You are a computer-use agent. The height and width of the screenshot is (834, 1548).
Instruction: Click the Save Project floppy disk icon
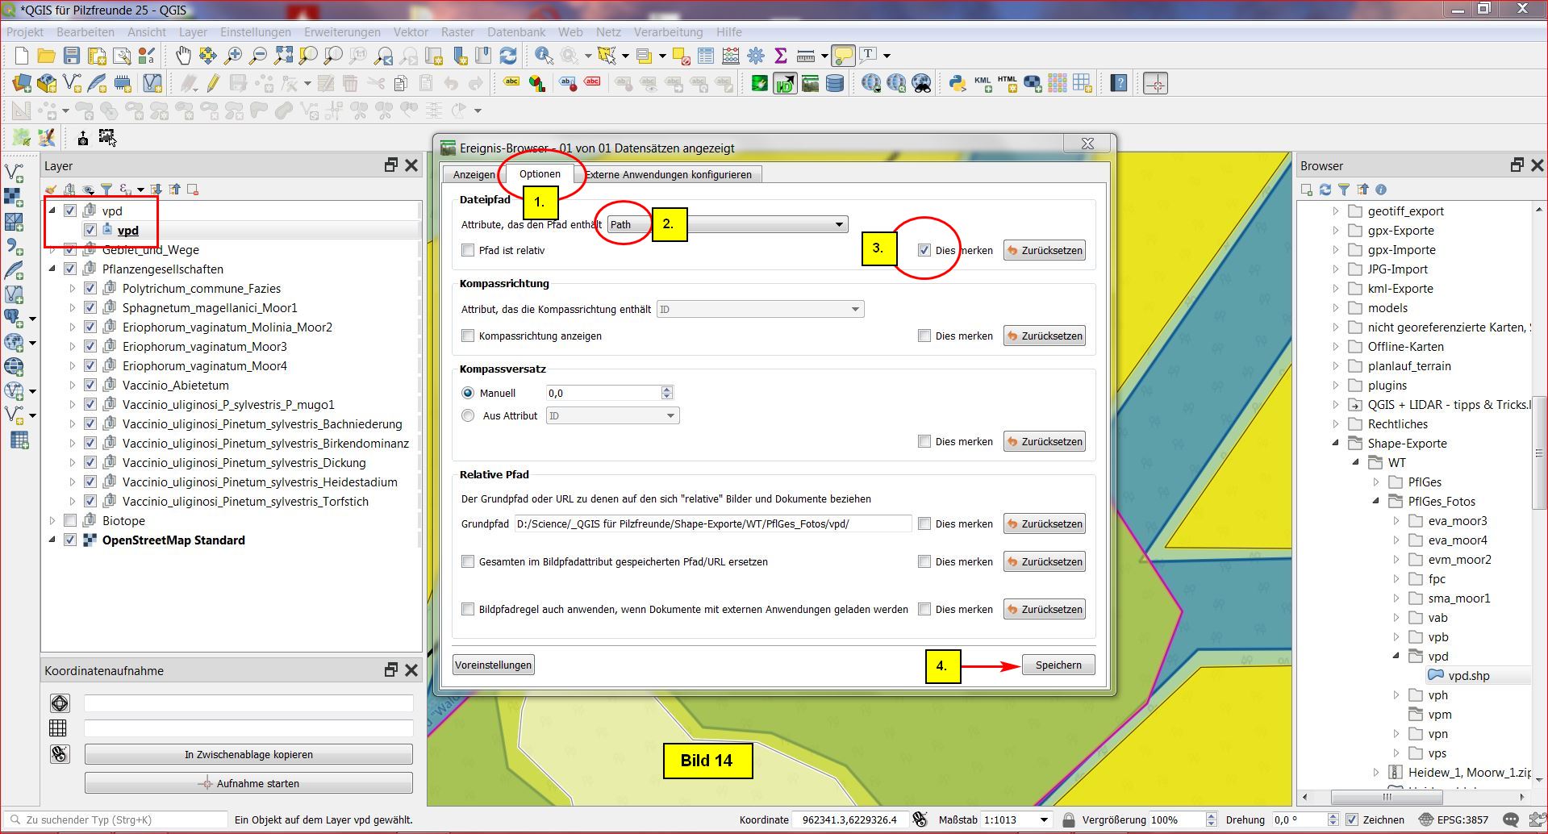[x=72, y=56]
